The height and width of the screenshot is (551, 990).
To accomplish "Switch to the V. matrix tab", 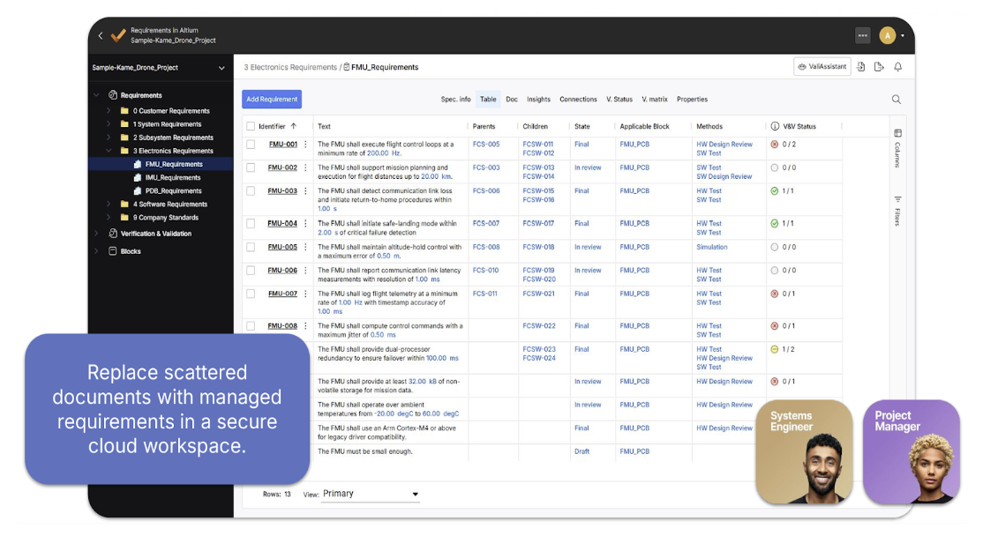I will (654, 99).
